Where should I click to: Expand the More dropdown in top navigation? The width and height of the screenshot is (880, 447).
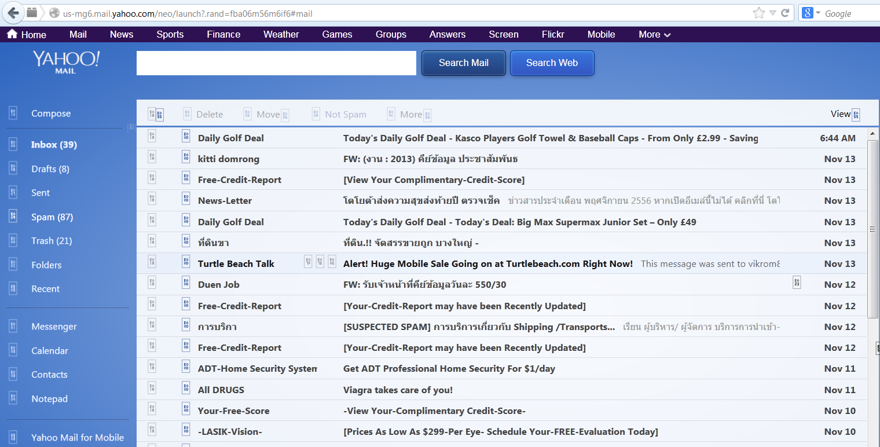tap(654, 35)
